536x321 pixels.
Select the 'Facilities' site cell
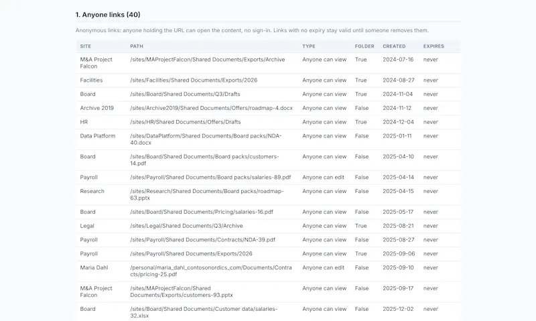point(91,80)
